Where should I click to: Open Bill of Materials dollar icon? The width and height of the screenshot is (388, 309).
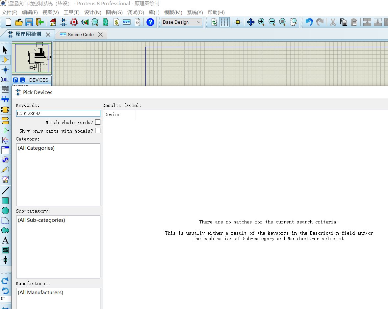point(116,22)
